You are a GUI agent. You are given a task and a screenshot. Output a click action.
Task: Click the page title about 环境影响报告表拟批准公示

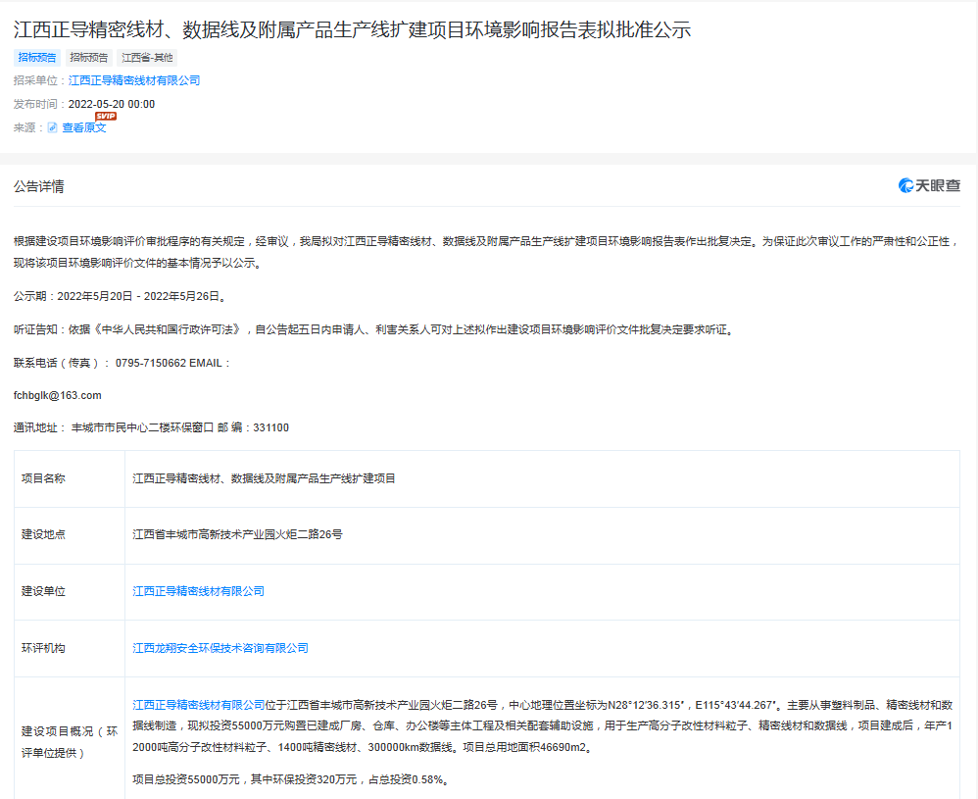353,29
